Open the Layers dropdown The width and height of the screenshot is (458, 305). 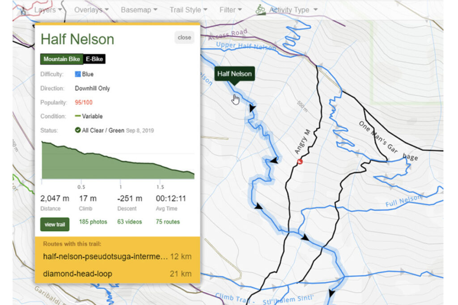[x=48, y=10]
